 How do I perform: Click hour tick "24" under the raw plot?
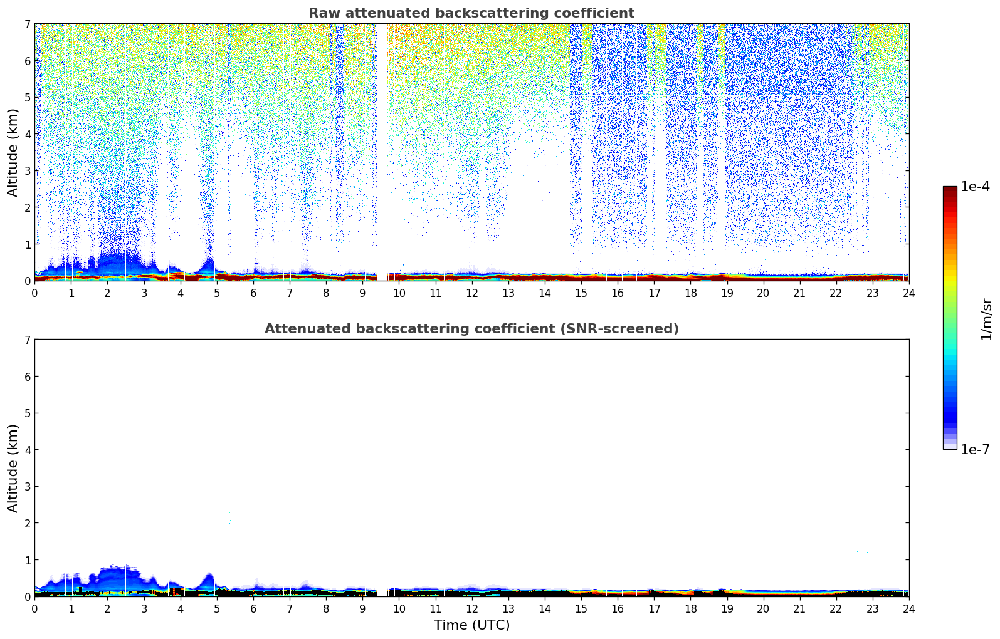[x=909, y=293]
